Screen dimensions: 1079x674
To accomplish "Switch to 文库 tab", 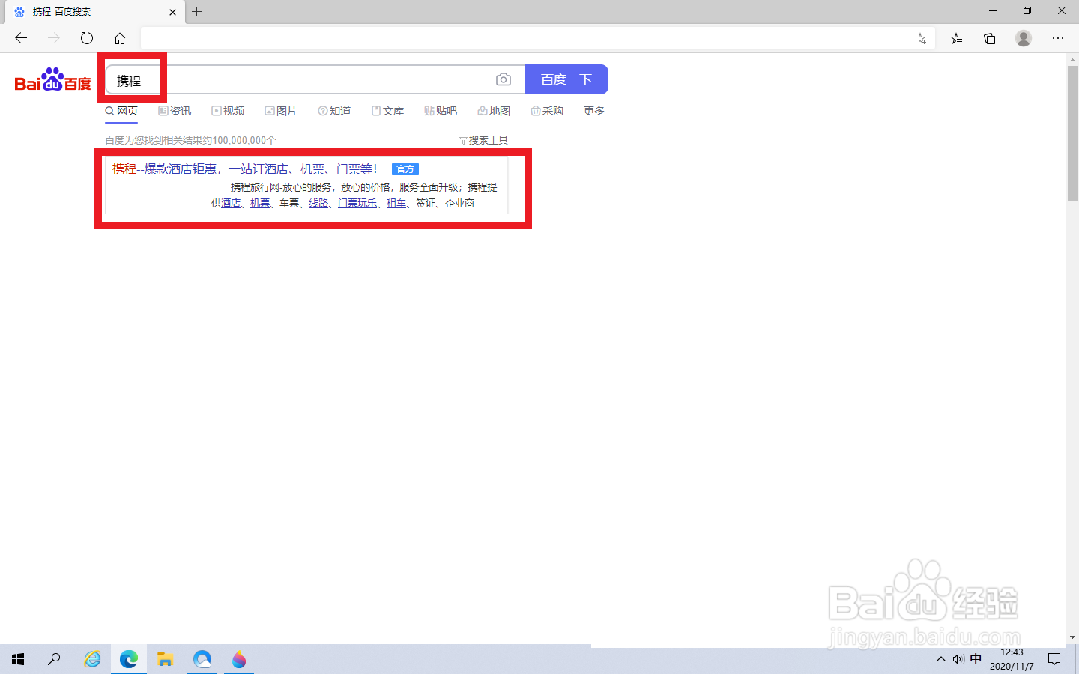I will coord(387,111).
